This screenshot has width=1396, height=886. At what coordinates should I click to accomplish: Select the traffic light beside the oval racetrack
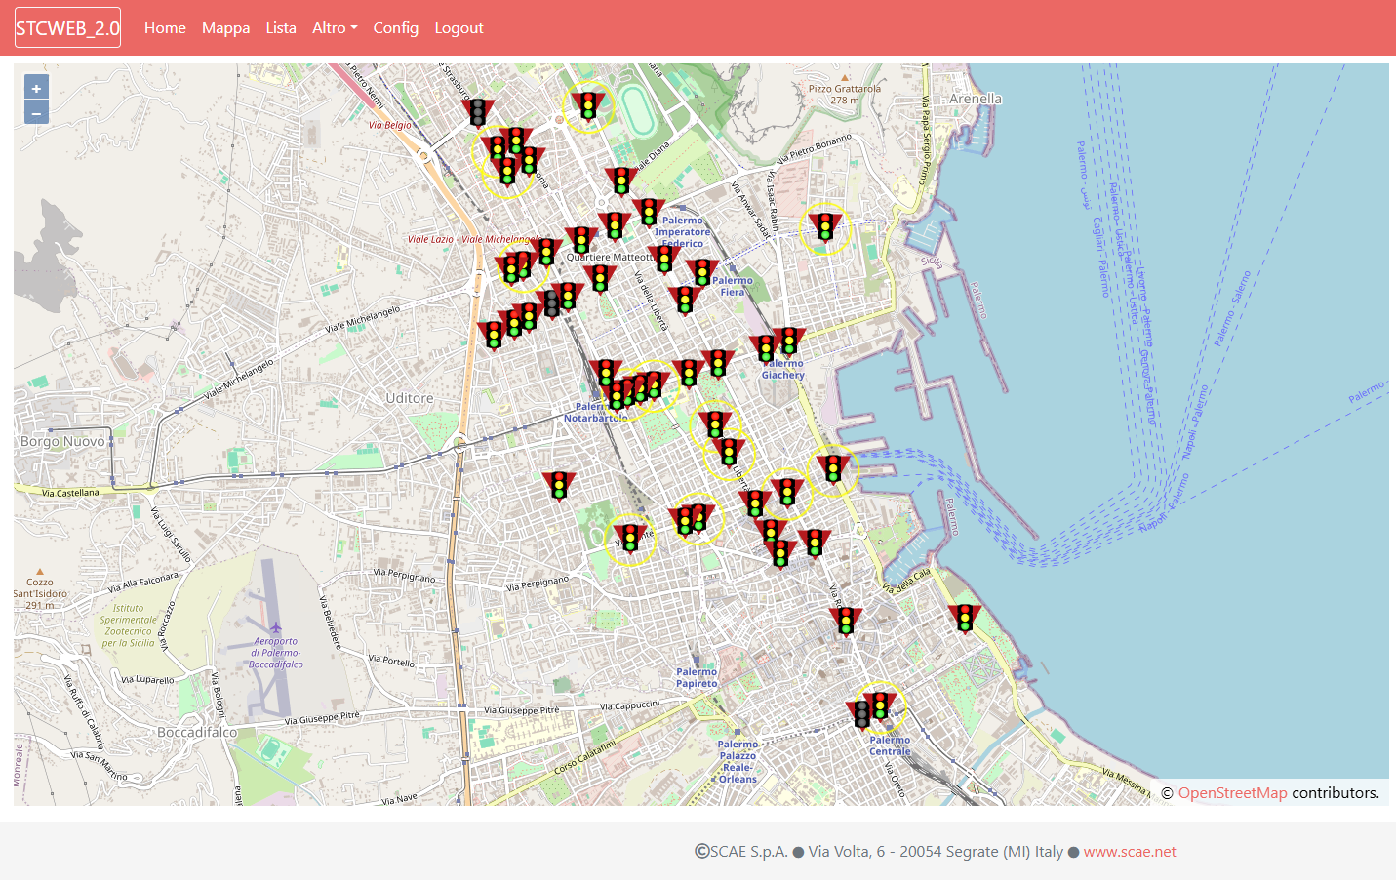tap(588, 104)
